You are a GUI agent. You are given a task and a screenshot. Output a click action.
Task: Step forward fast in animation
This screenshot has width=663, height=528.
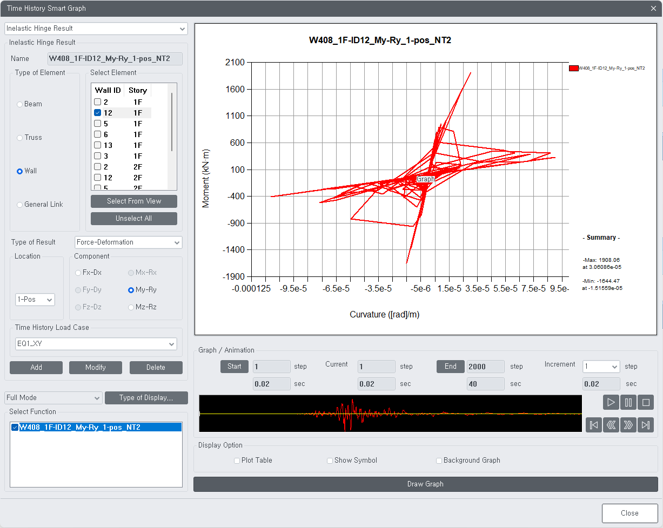coord(628,425)
